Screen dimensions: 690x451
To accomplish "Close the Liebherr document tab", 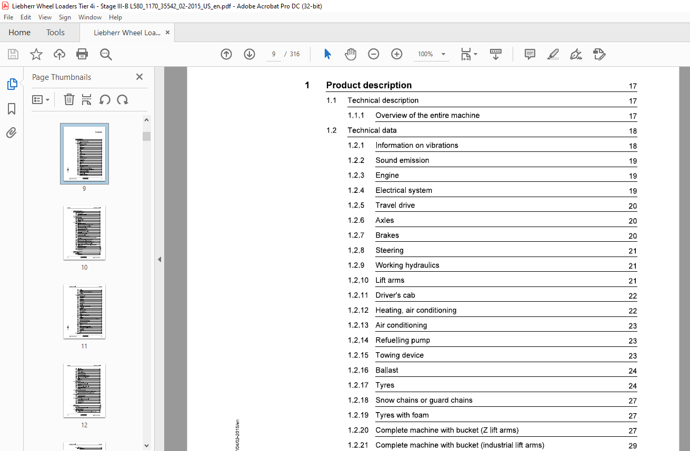I will (167, 33).
